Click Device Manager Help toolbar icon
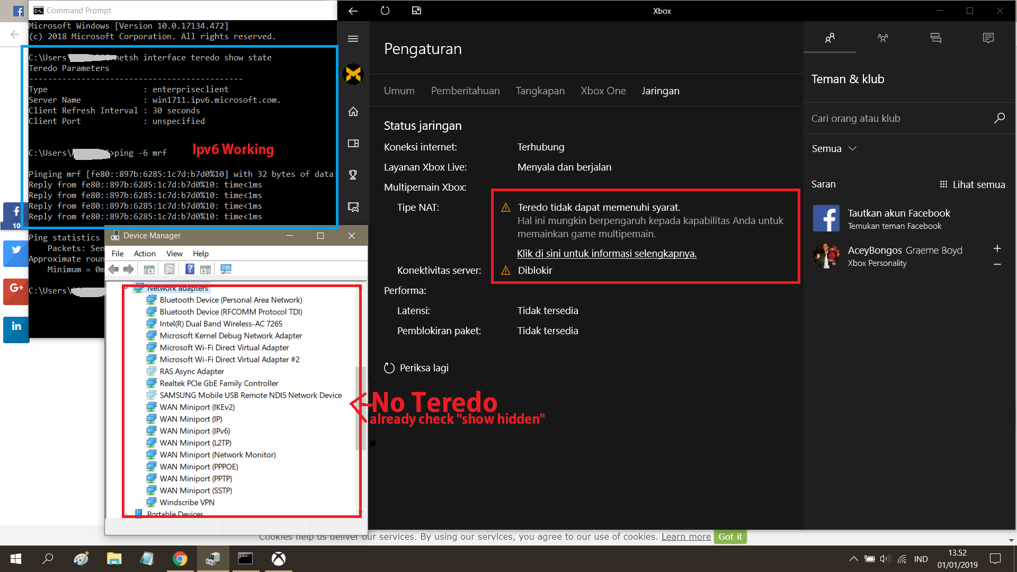This screenshot has height=572, width=1017. [190, 270]
